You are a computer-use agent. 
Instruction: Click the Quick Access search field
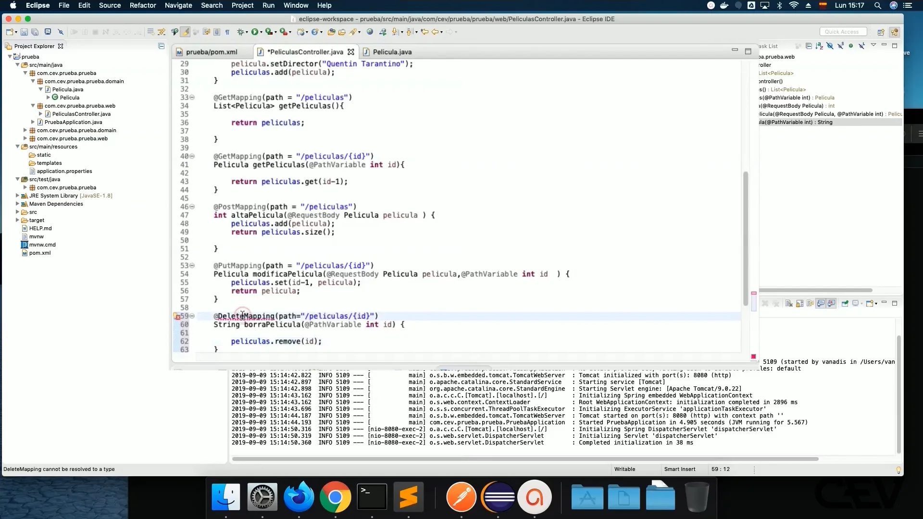tap(843, 32)
